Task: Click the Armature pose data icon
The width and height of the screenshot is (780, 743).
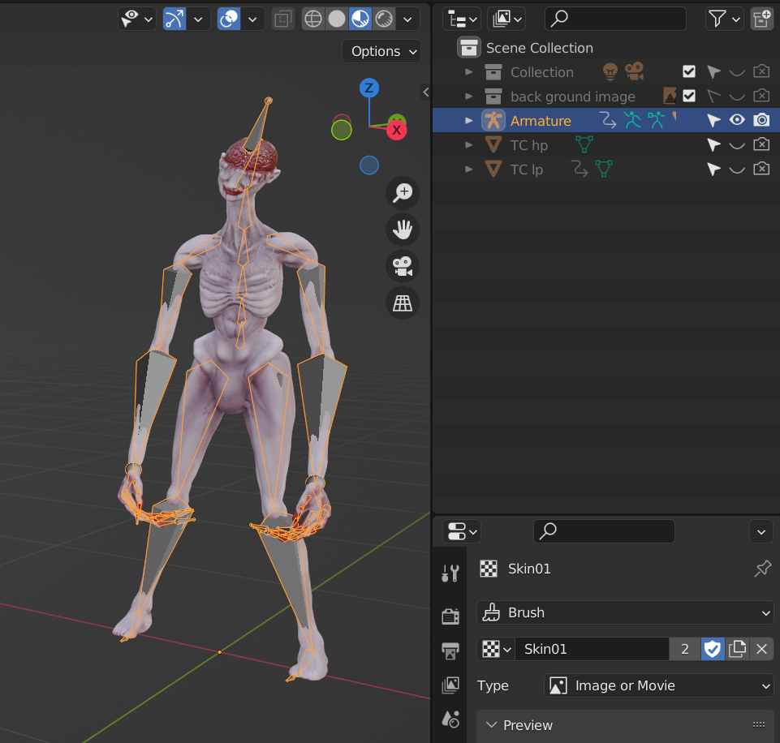Action: click(633, 120)
